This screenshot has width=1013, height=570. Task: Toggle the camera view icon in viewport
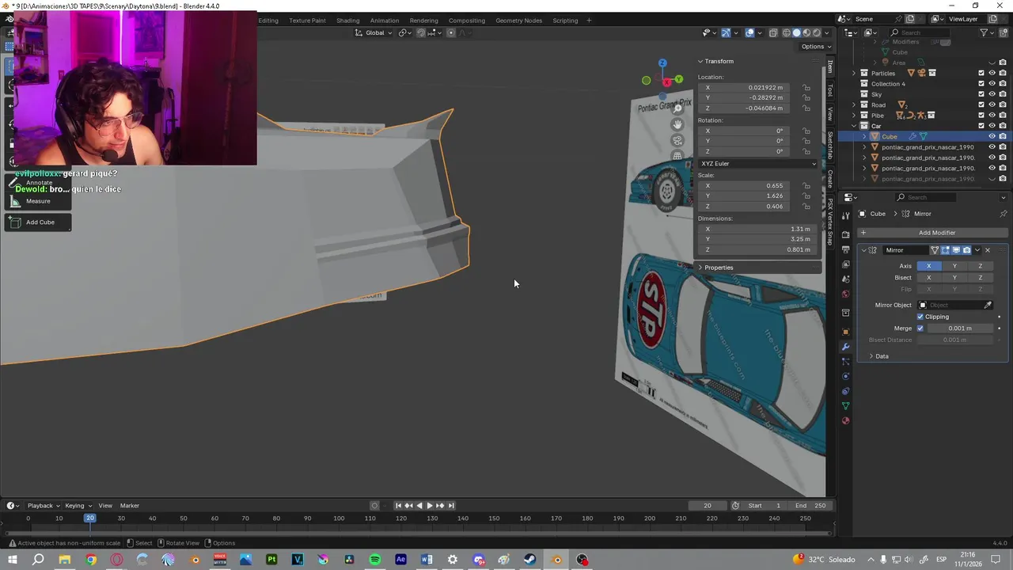tap(677, 140)
